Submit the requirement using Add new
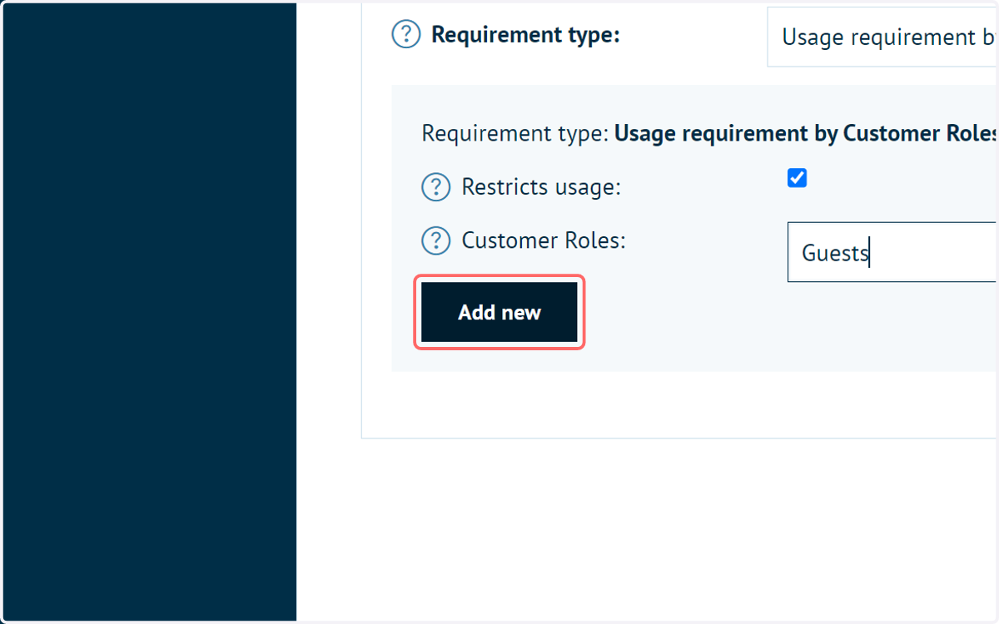 pos(499,312)
